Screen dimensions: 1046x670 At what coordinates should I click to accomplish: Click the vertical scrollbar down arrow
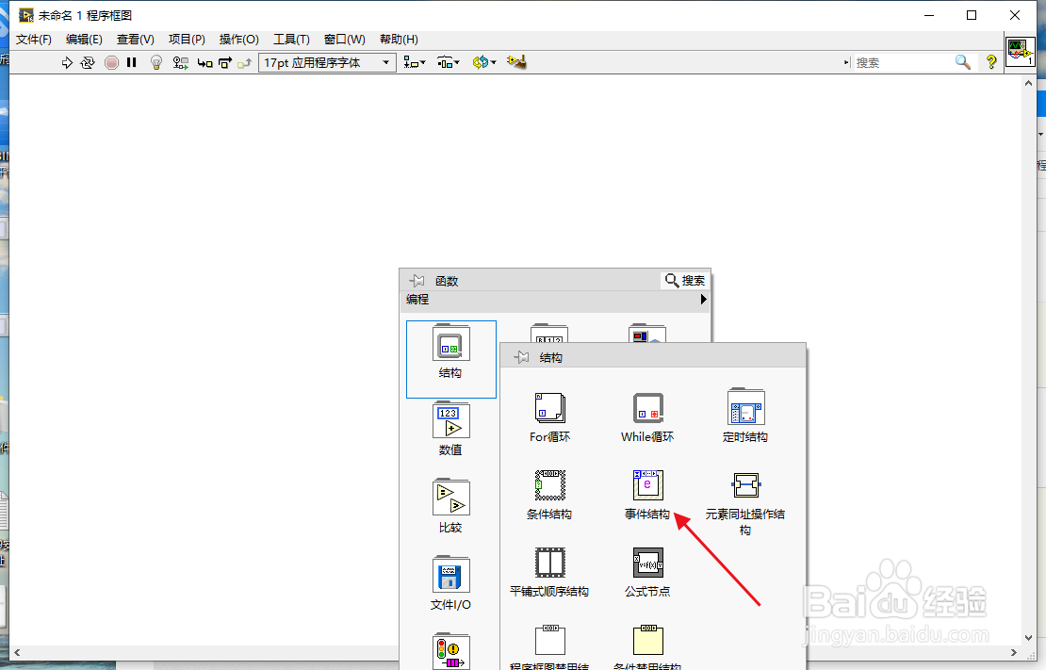point(1028,638)
